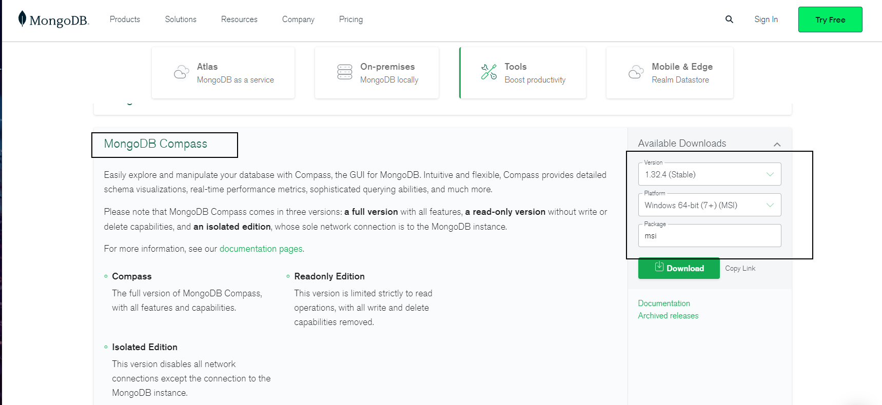Click the Atlas cloud icon
This screenshot has height=405, width=882.
[181, 72]
